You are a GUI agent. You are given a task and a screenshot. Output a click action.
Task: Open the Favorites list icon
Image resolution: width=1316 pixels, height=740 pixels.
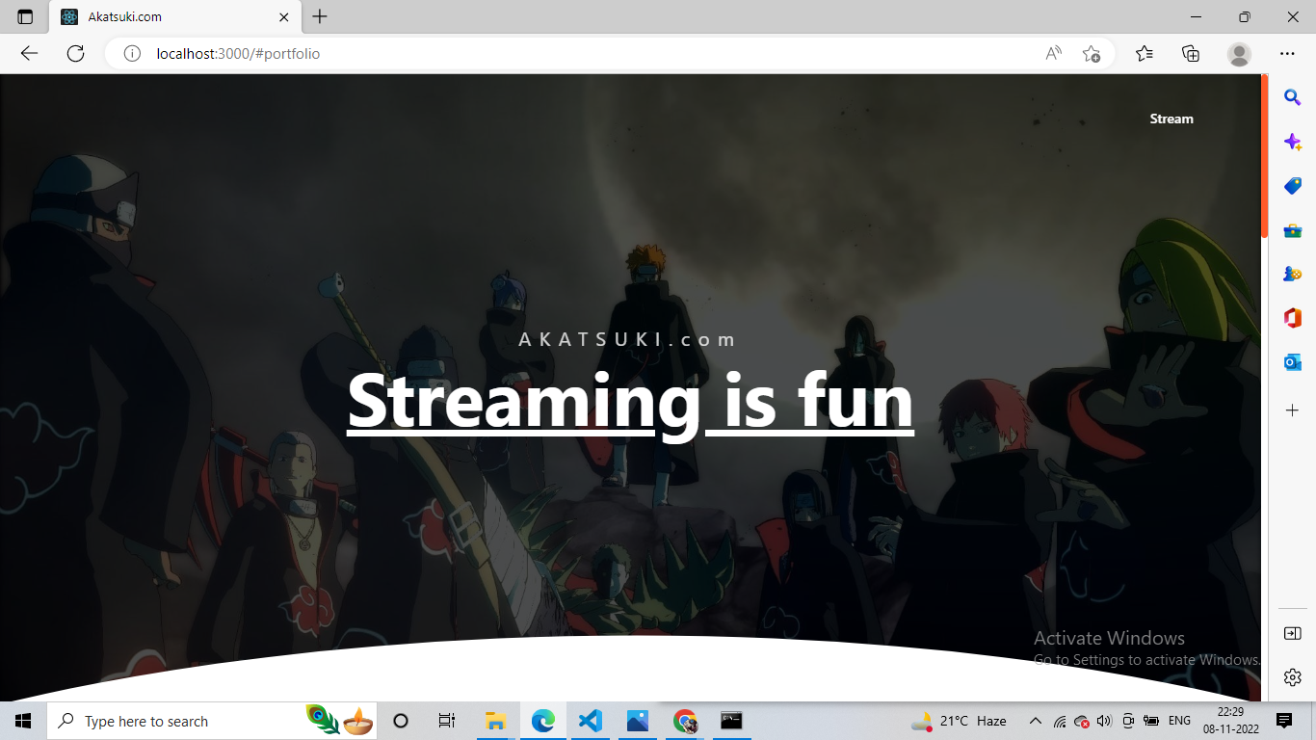pos(1144,54)
